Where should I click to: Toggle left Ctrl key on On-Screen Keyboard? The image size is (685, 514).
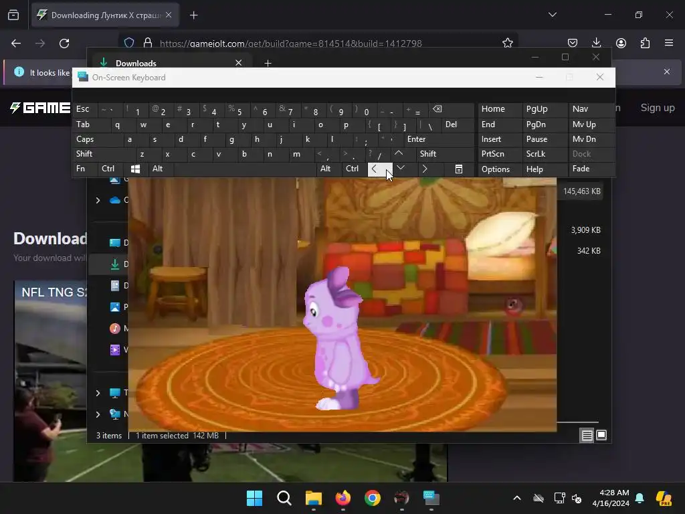110,169
